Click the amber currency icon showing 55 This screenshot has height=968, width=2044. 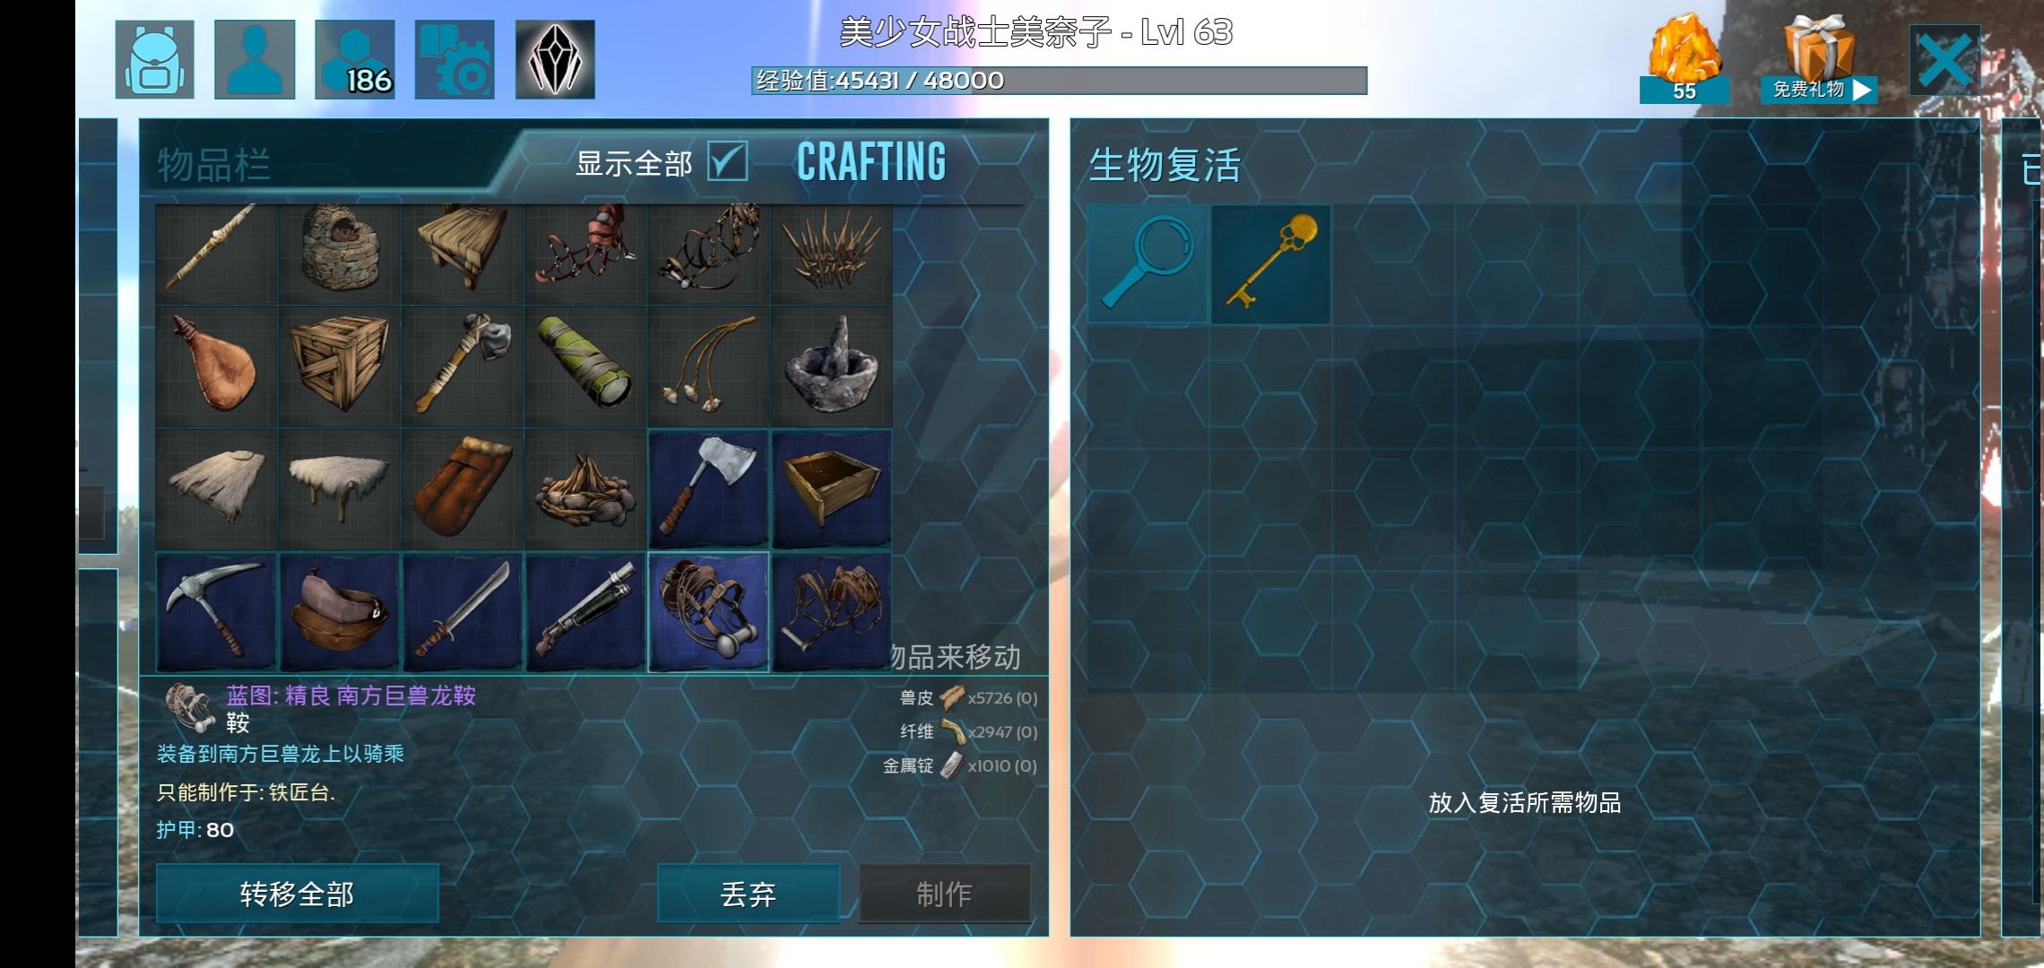tap(1684, 59)
